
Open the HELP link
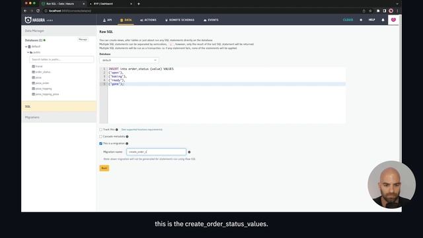[371, 20]
